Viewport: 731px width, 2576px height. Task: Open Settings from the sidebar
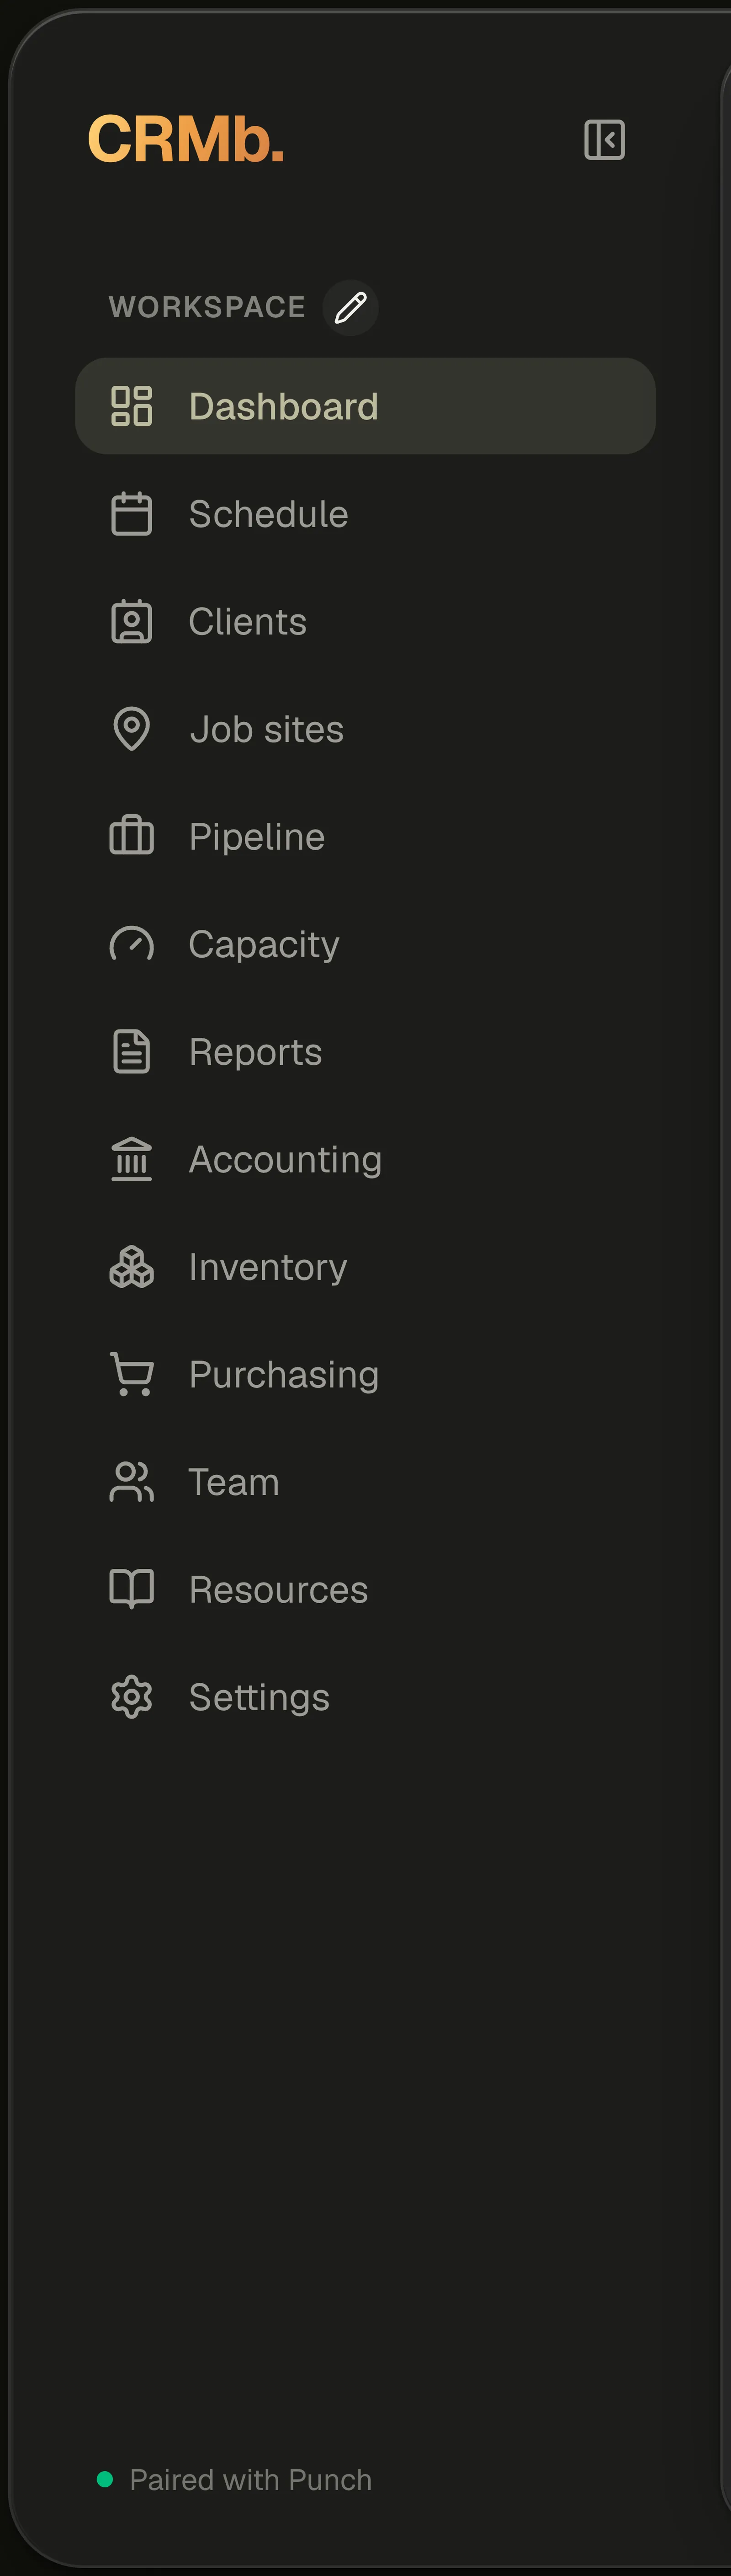pos(365,1697)
